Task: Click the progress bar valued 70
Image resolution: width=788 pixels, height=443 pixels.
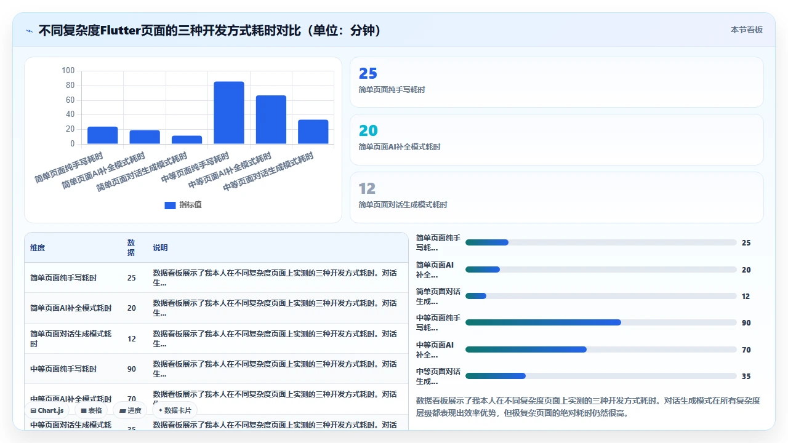Action: [601, 349]
